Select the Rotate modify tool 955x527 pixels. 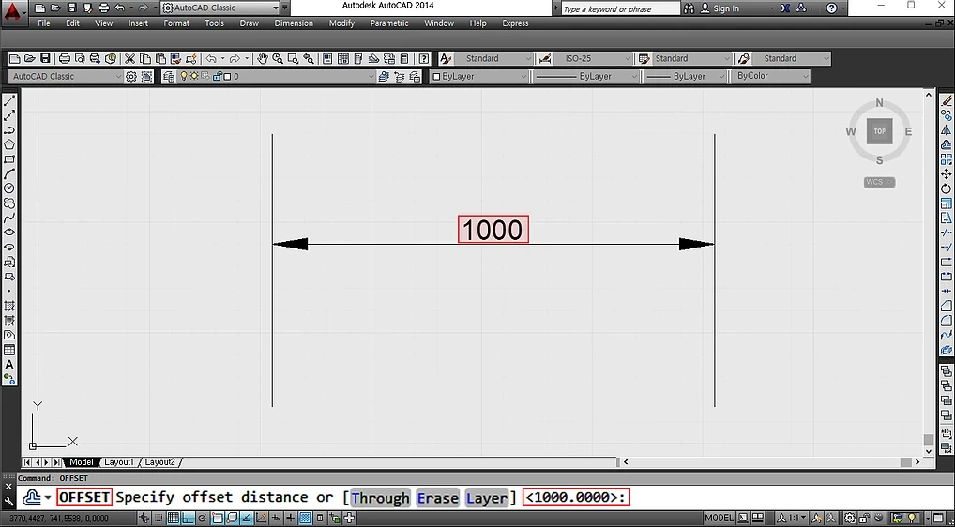coord(946,188)
